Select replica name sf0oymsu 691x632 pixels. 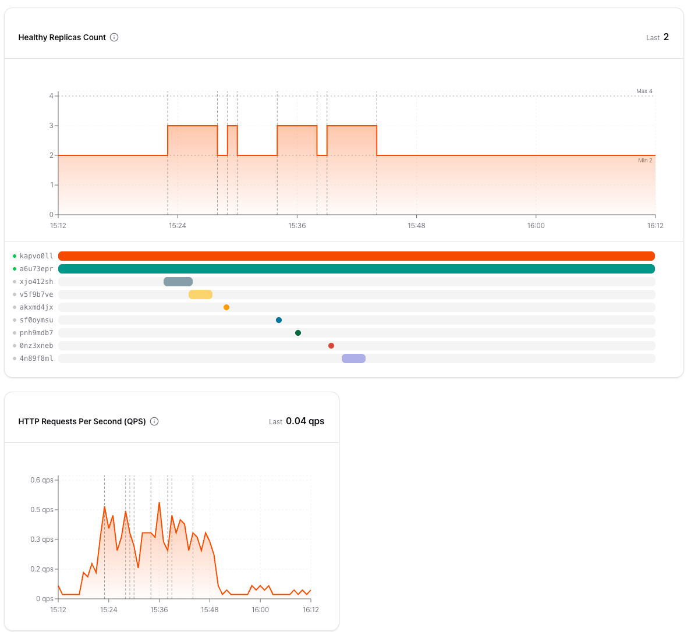point(36,320)
